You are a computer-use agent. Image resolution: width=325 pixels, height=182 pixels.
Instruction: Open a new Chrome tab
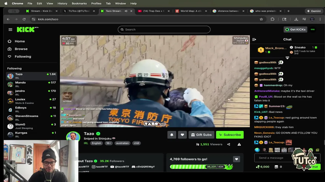[x=288, y=11]
